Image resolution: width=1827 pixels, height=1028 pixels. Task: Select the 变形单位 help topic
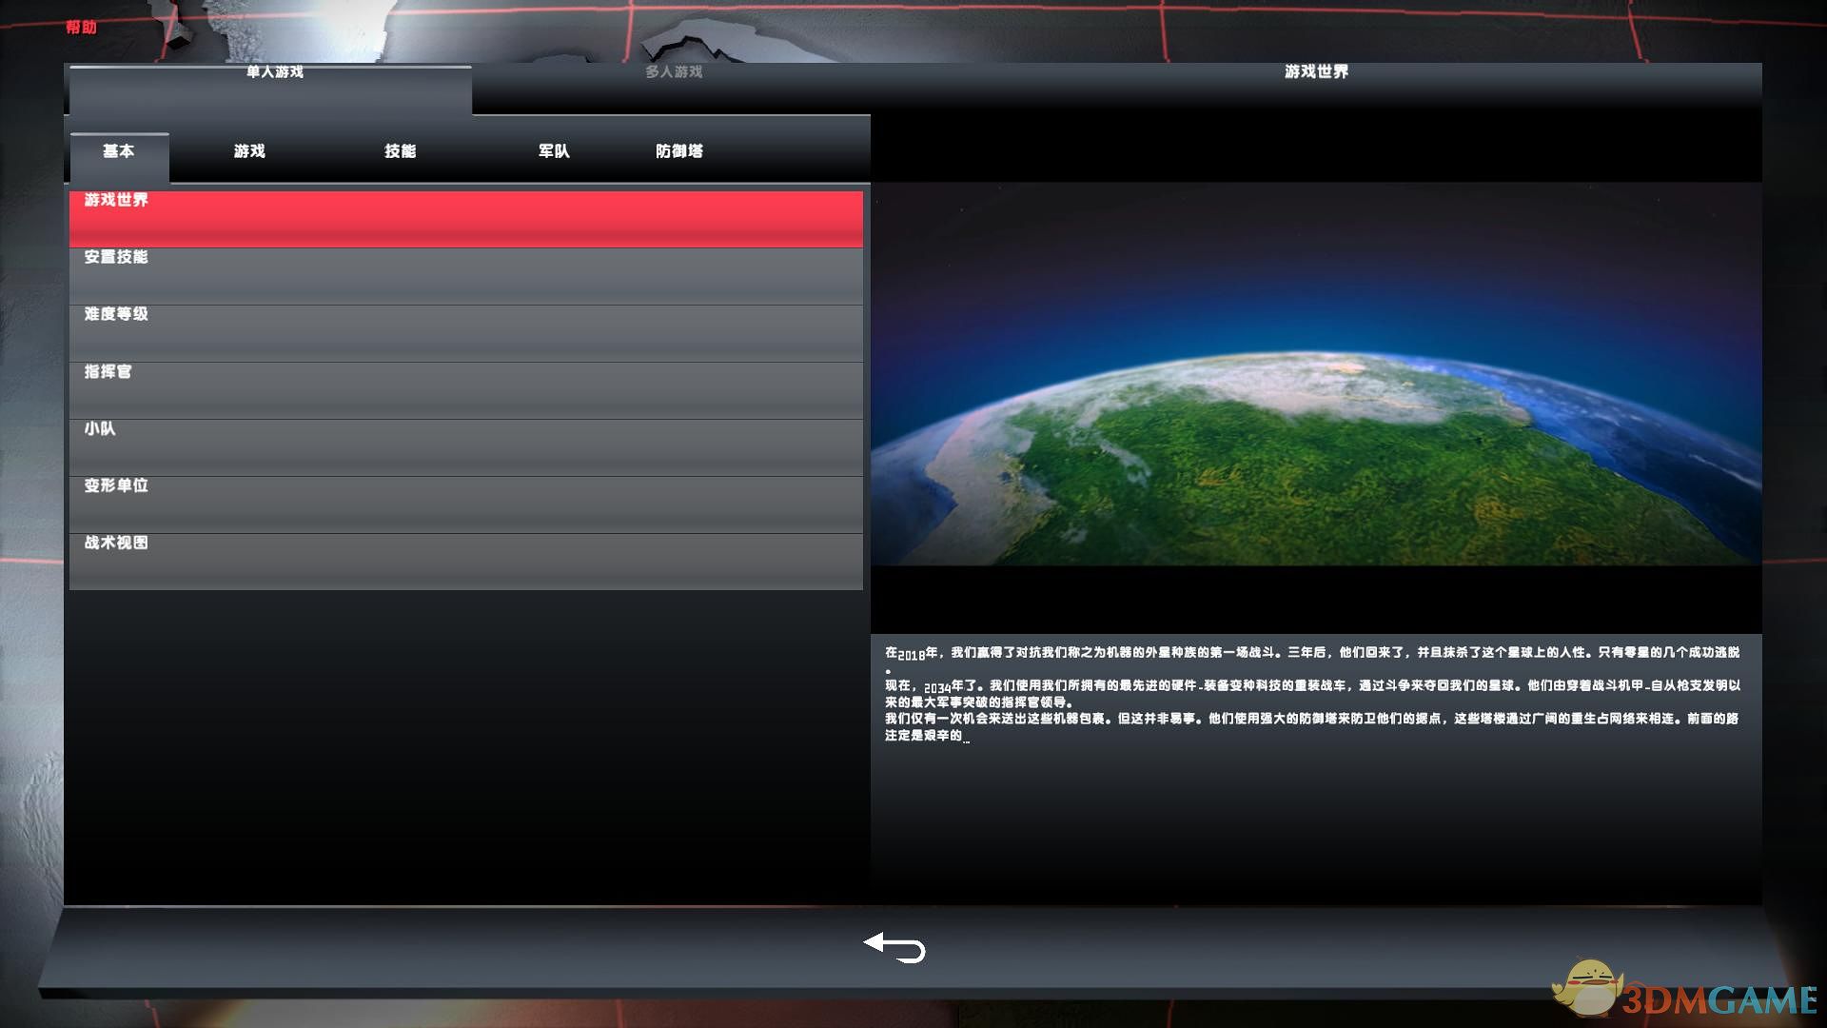tap(465, 504)
